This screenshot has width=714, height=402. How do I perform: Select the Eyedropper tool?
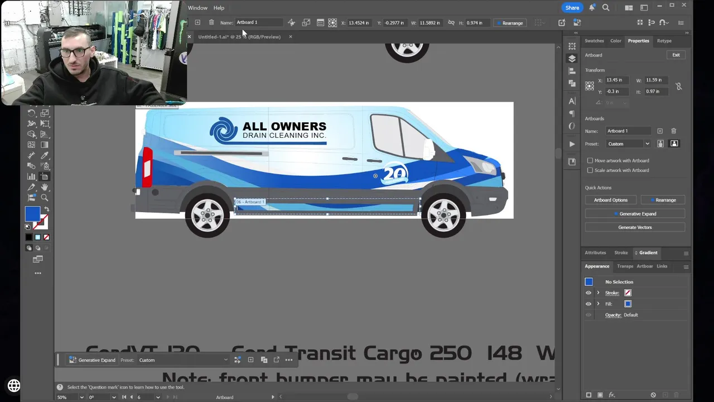pos(45,155)
